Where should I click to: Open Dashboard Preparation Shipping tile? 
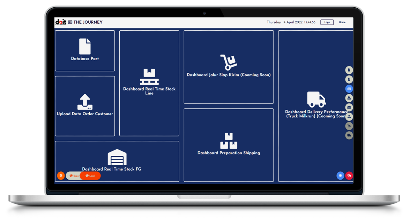(229, 145)
